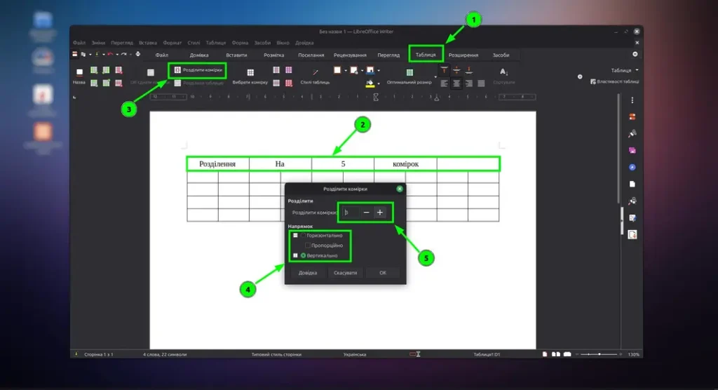Open the Засоби ribbon tab
Image resolution: width=718 pixels, height=390 pixels.
point(501,55)
